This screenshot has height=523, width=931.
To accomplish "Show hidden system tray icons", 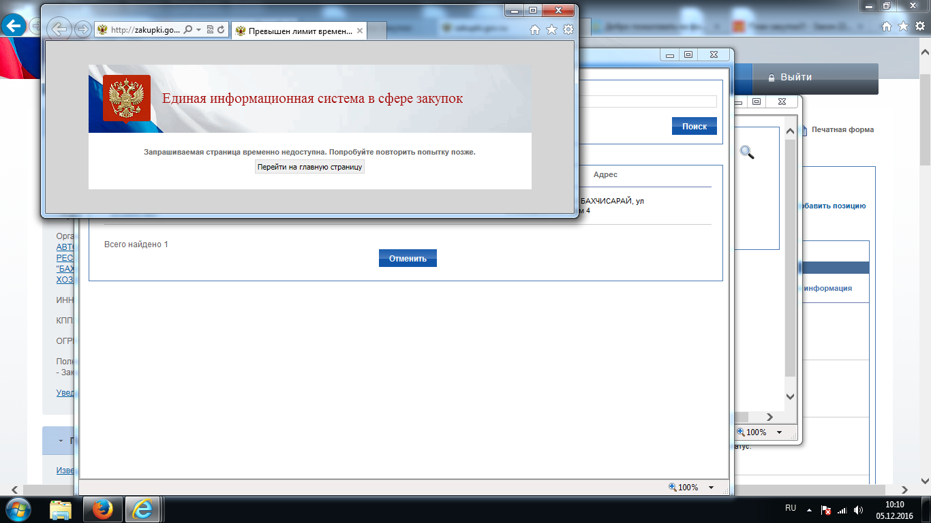I will tap(809, 509).
